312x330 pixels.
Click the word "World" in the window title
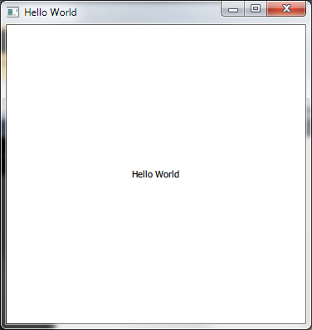(64, 12)
